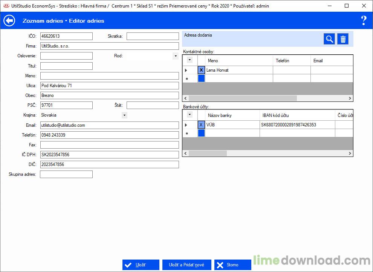Click Telefón column header in contacts grid
Viewport: 373px width, 272px height.
[292, 60]
